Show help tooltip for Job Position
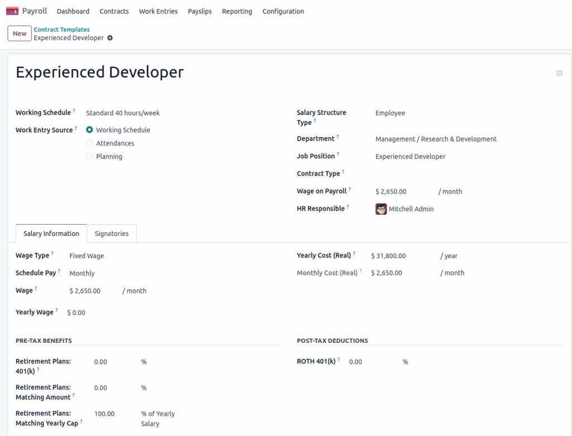Image resolution: width=572 pixels, height=436 pixels. (338, 154)
